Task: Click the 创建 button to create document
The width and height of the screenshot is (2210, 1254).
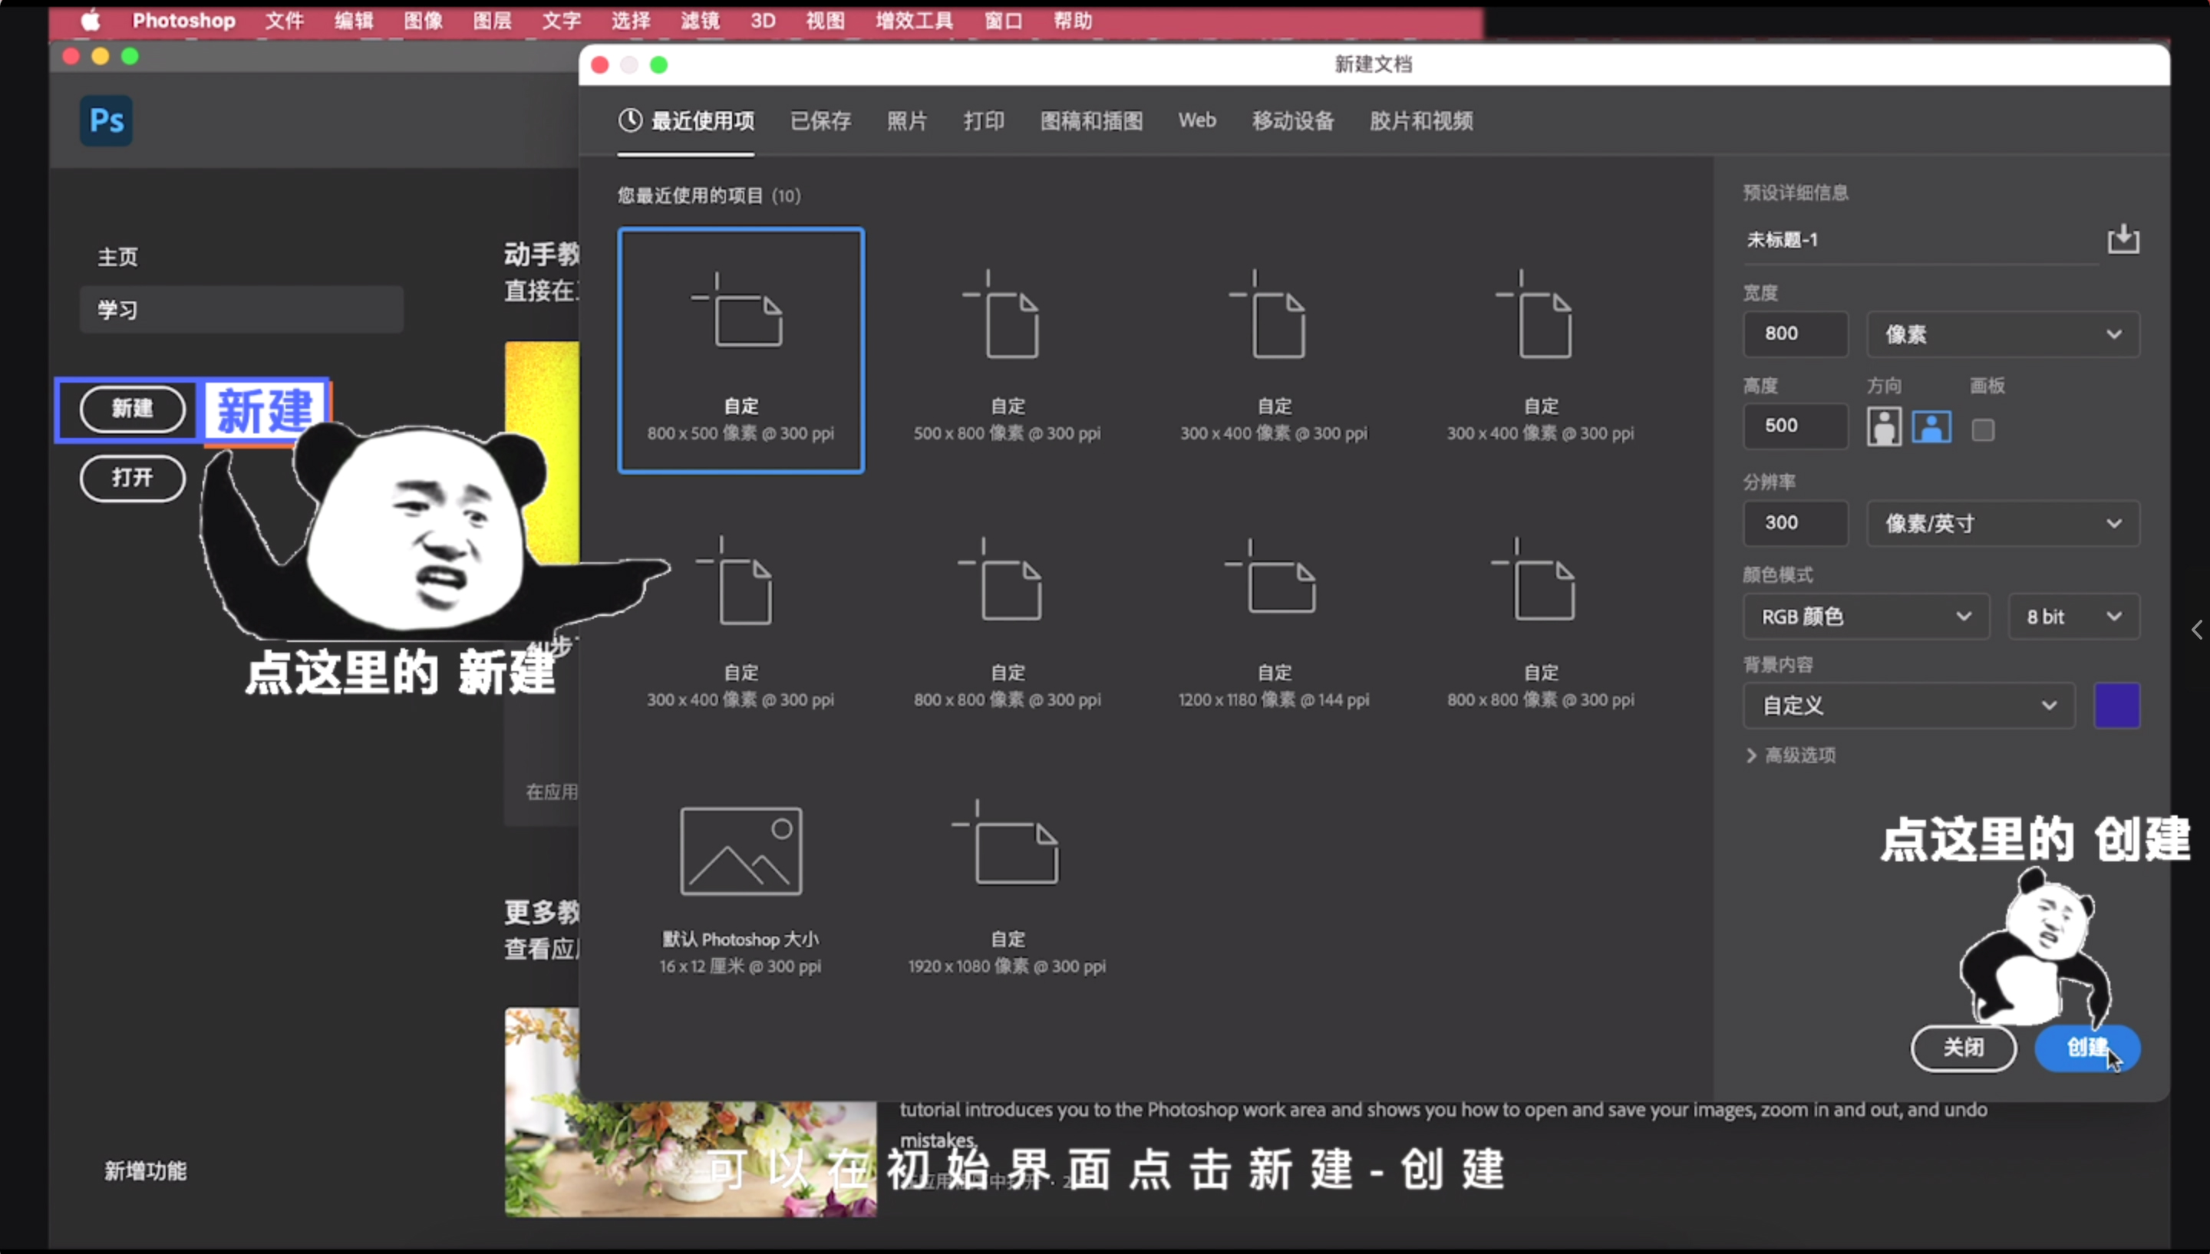Action: click(2089, 1049)
